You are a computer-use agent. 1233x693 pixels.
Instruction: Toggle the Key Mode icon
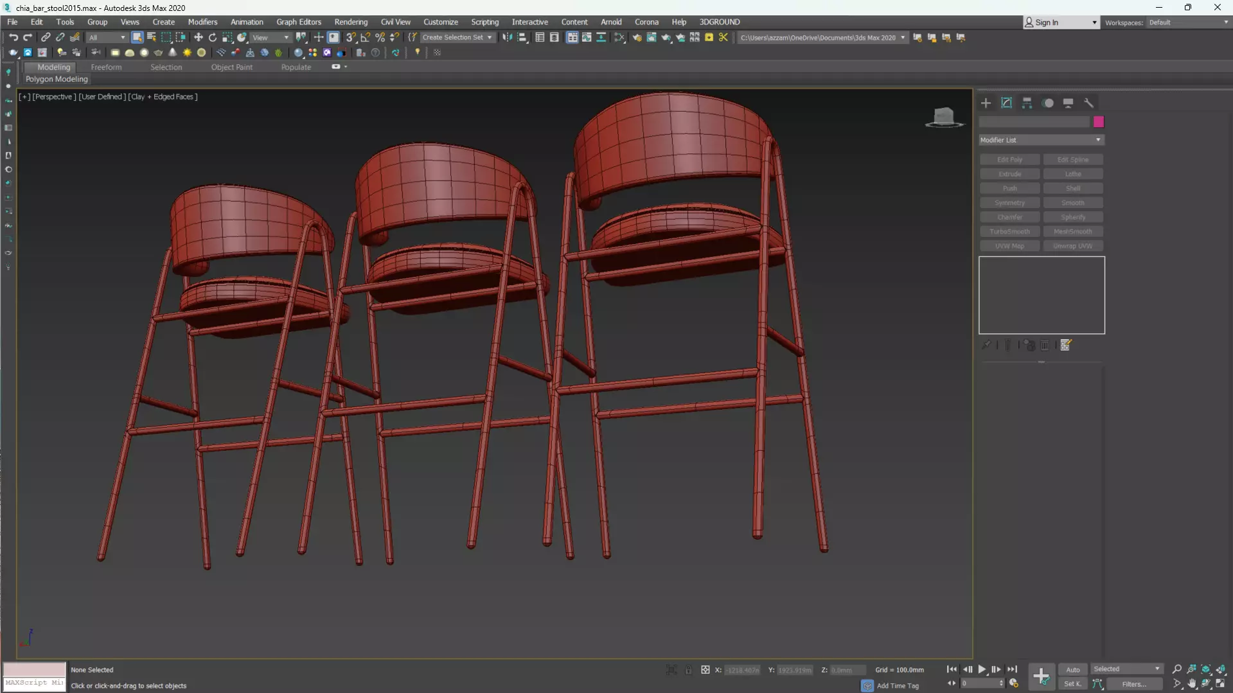(x=952, y=683)
